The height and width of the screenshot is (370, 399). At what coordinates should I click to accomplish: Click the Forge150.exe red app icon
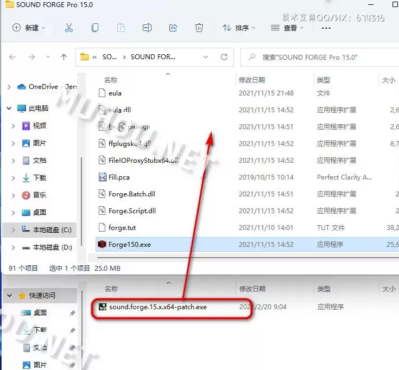(x=102, y=244)
